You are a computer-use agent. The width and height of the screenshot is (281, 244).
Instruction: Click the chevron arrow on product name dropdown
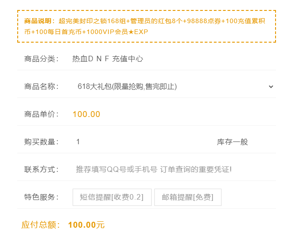click(271, 87)
